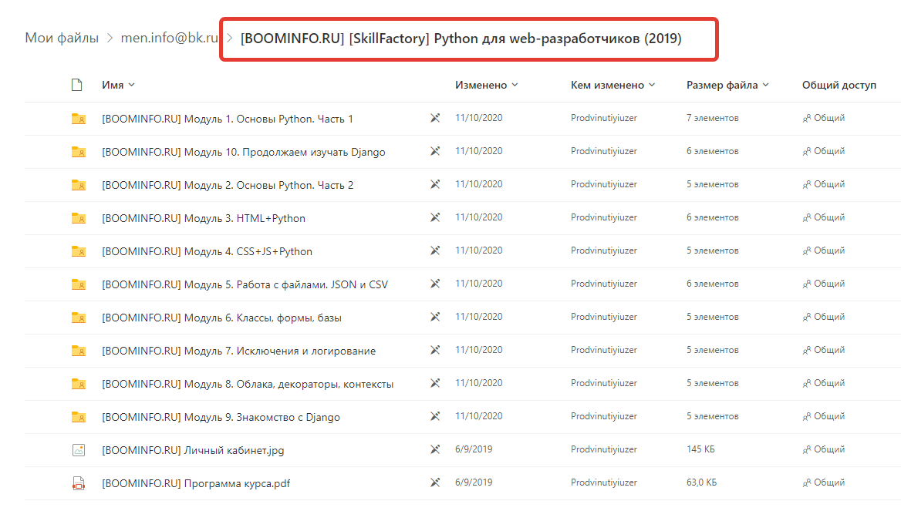
Task: Click Prodvinutiyiuzer in Модуль 1 row
Action: pos(604,118)
